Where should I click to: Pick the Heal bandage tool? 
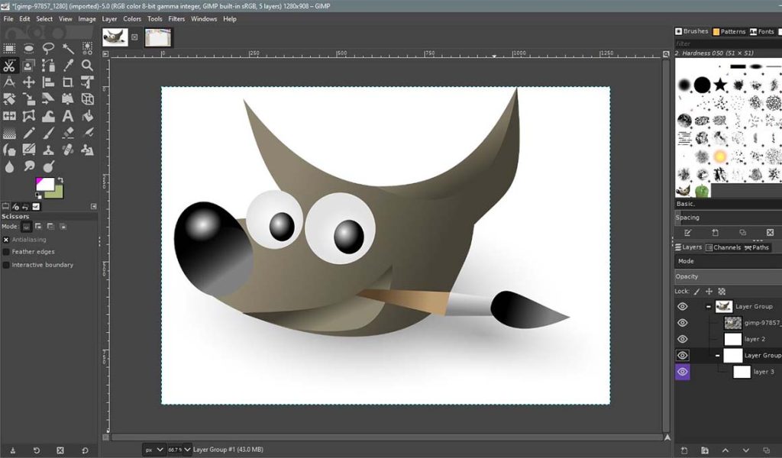pyautogui.click(x=68, y=150)
